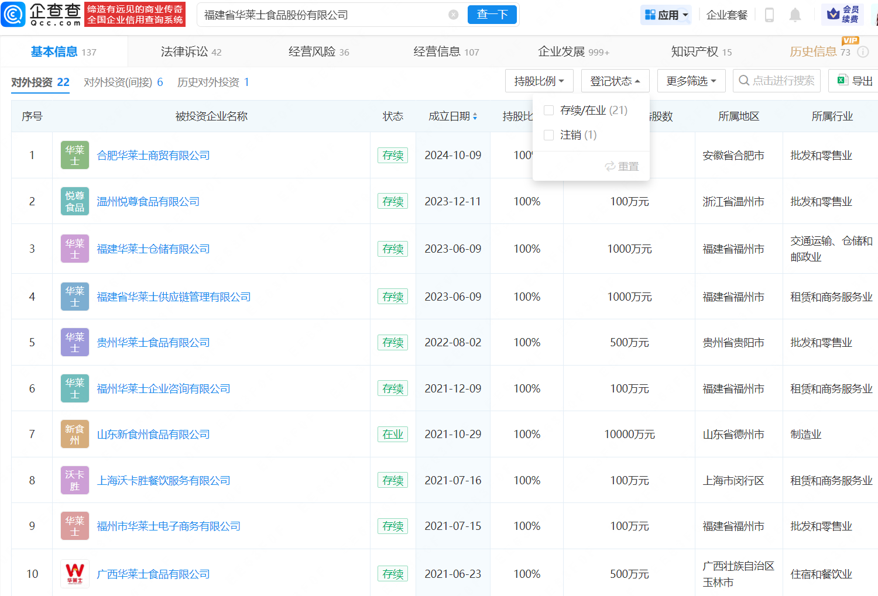The image size is (878, 596).
Task: Check the 注销 filter option
Action: point(548,135)
